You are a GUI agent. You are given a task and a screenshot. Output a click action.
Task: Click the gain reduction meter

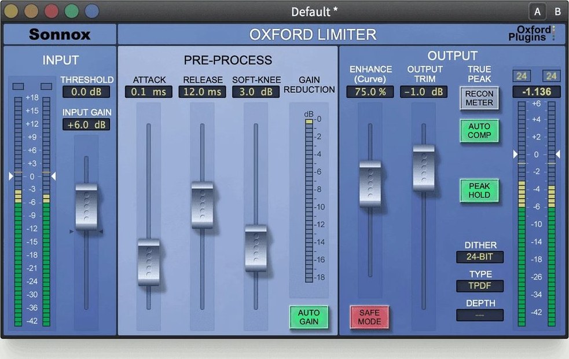pyautogui.click(x=309, y=200)
